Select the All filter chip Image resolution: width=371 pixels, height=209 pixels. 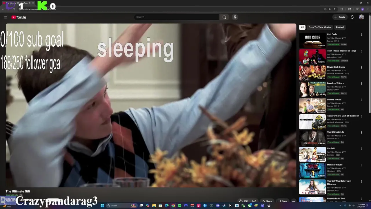[x=302, y=27]
